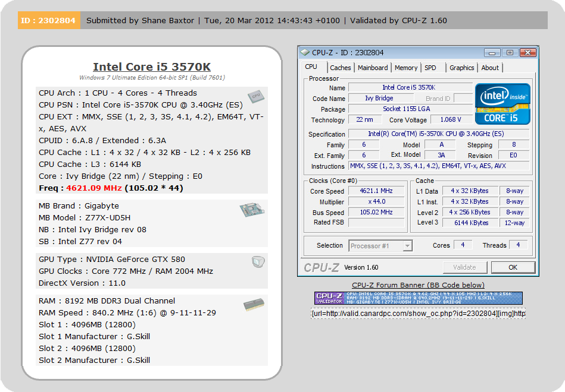Click the DirectX Version : 11.0 line
565x392 pixels.
(x=82, y=283)
